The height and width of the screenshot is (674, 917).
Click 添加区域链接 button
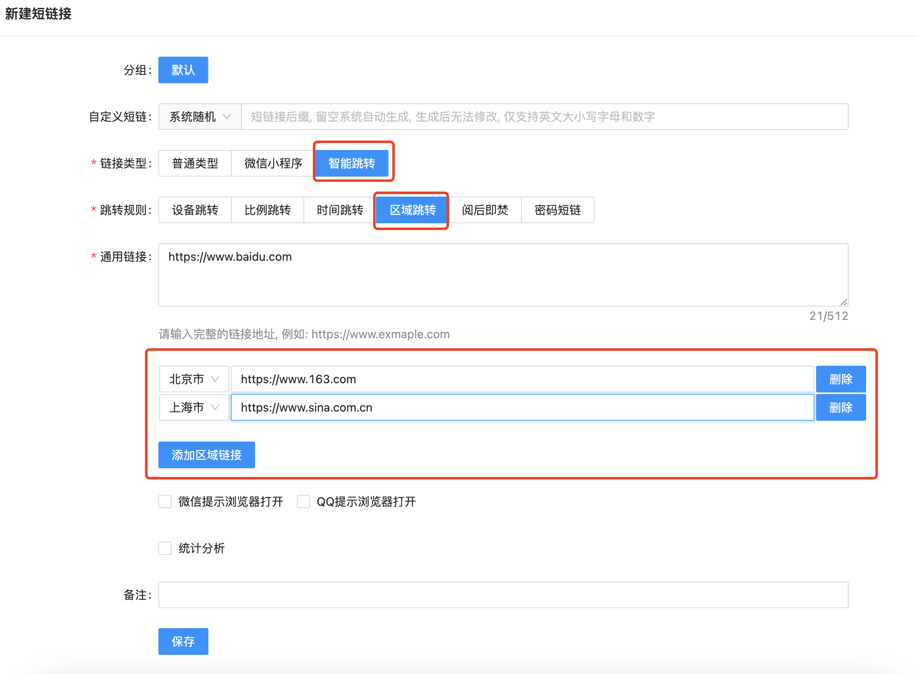point(206,455)
